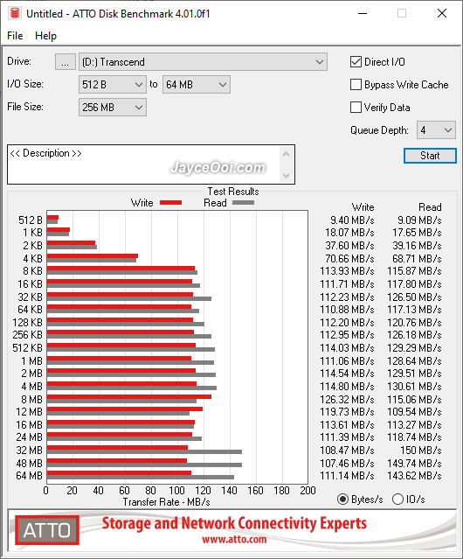Expand the 512 B minimum I/O size dropdown
Viewport: 463px width, 559px height.
[113, 85]
